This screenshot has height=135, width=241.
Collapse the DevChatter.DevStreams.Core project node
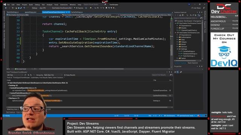coord(175,33)
